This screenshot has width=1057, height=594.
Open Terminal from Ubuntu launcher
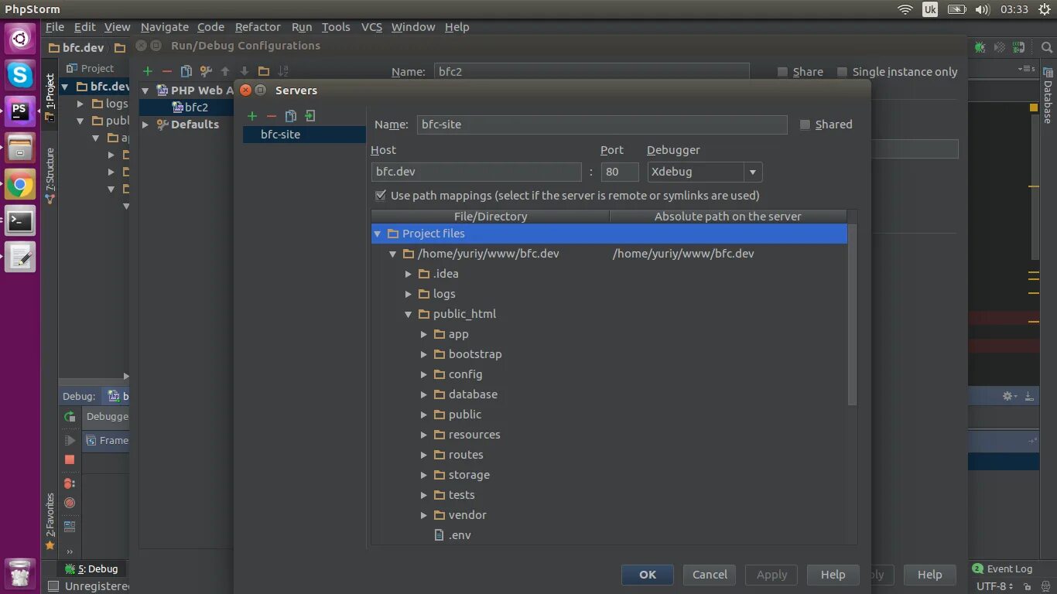[20, 221]
